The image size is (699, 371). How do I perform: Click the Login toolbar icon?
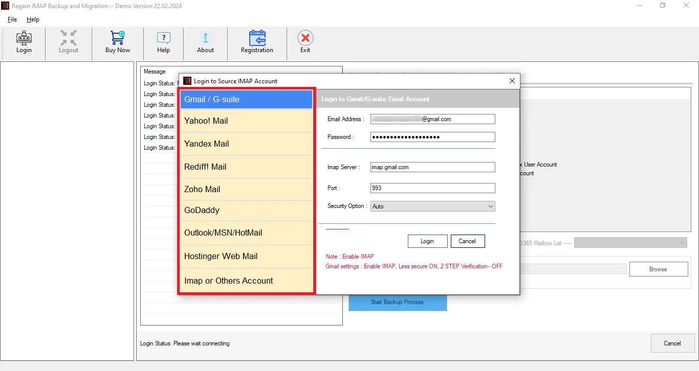pos(24,42)
